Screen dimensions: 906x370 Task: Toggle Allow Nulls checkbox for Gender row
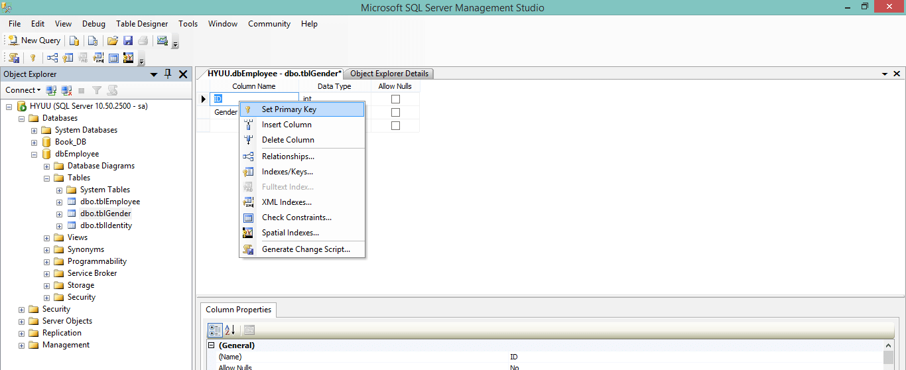pyautogui.click(x=395, y=113)
